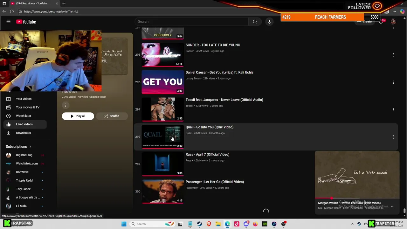Screen dimensions: 407x229
Task: Activate voice search microphone
Action: [x=269, y=22]
